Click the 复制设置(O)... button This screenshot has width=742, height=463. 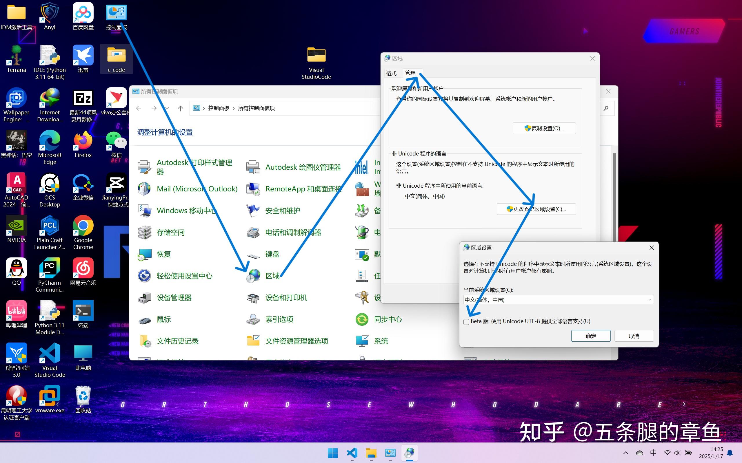[544, 128]
